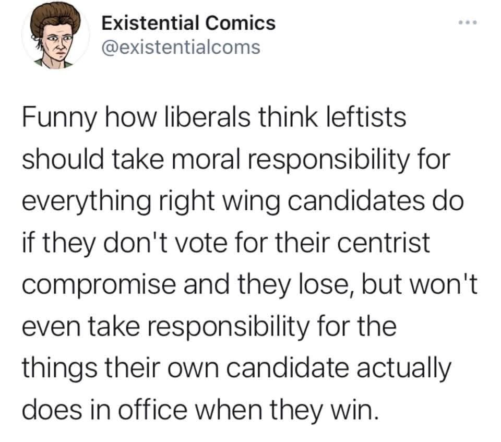Open the Existential Comics display name link
This screenshot has height=442, width=501.
(x=187, y=23)
